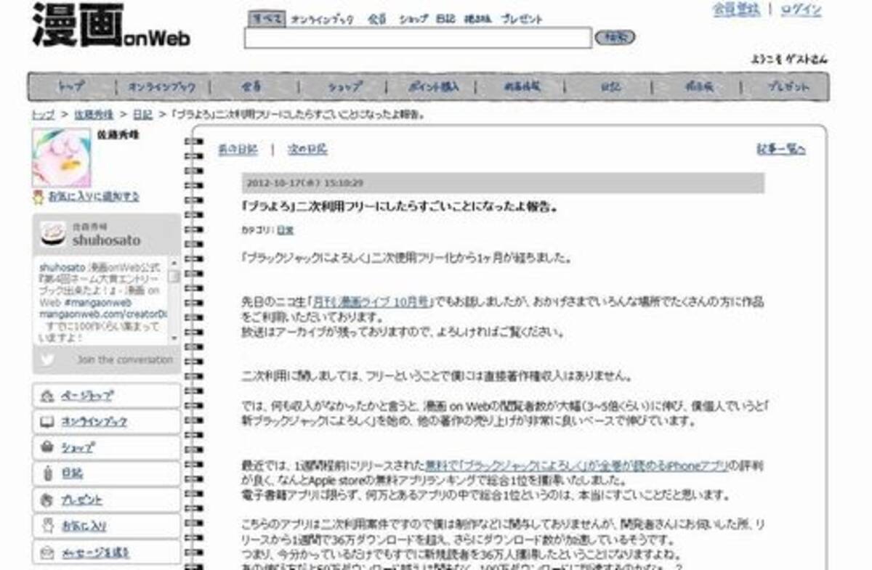Open the 月刊 漫画ライブ 10月号 link
The height and width of the screenshot is (570, 872).
pyautogui.click(x=371, y=301)
